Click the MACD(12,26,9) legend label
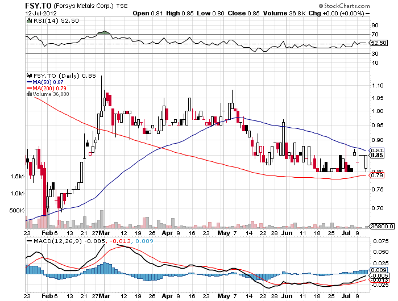Image resolution: width=398 pixels, height=301 pixels. (x=57, y=241)
